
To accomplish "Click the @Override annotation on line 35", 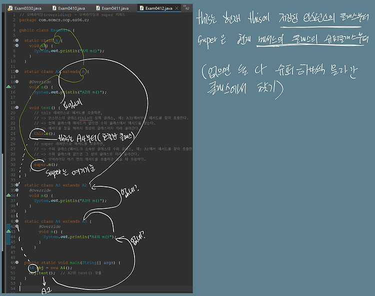I will (40, 190).
